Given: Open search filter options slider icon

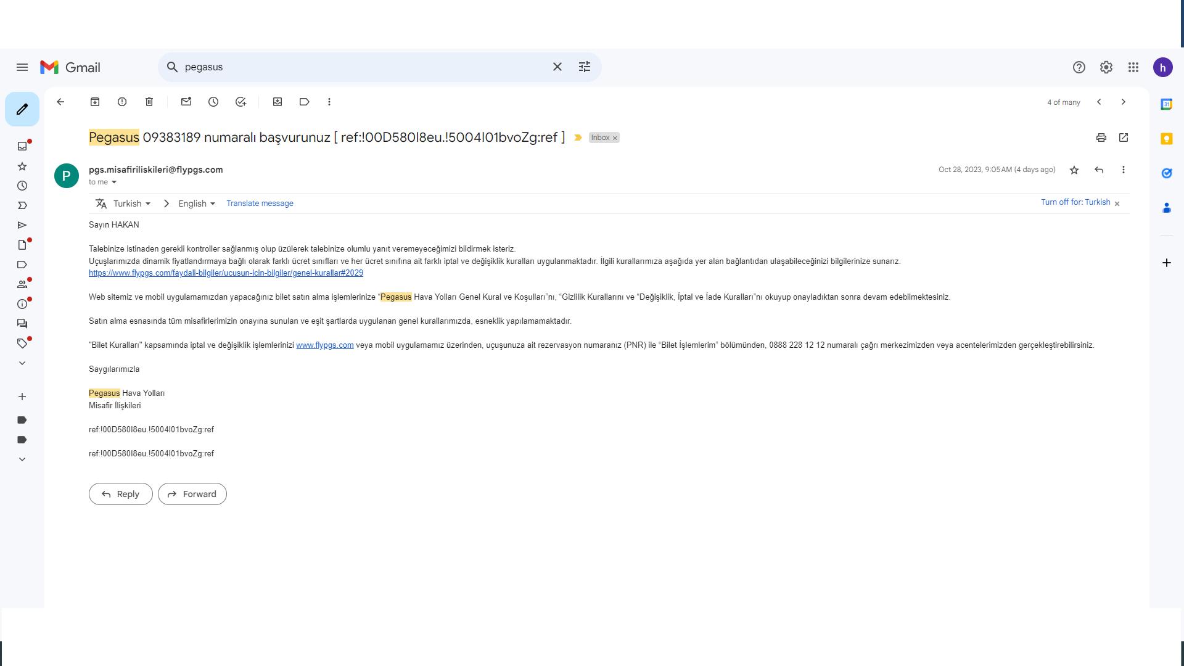Looking at the screenshot, I should 585,67.
